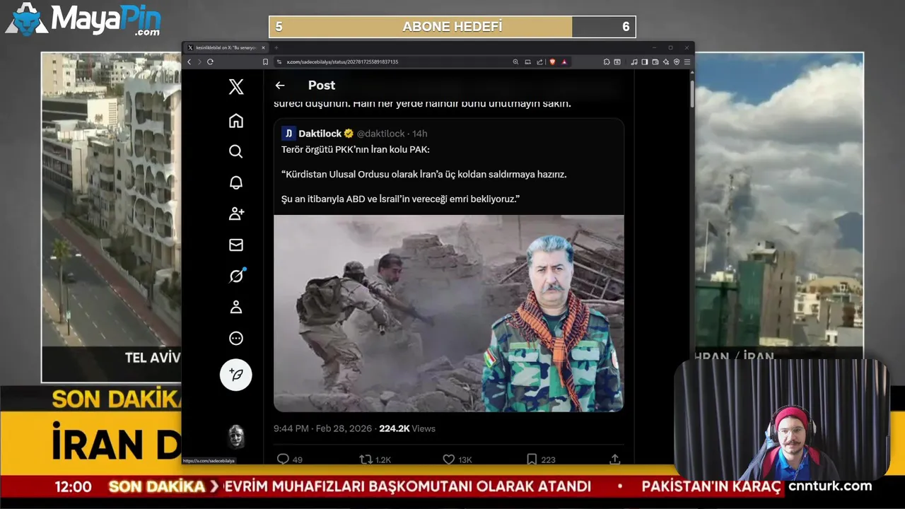Open Explore search in X sidebar
905x509 pixels.
(x=236, y=151)
